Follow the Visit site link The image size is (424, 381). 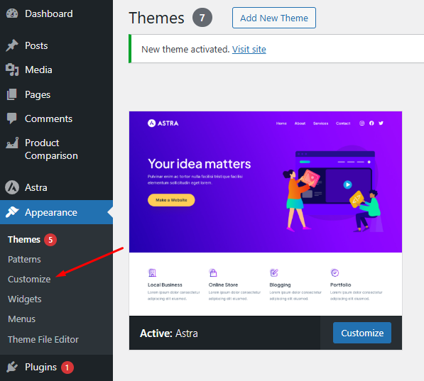(249, 49)
